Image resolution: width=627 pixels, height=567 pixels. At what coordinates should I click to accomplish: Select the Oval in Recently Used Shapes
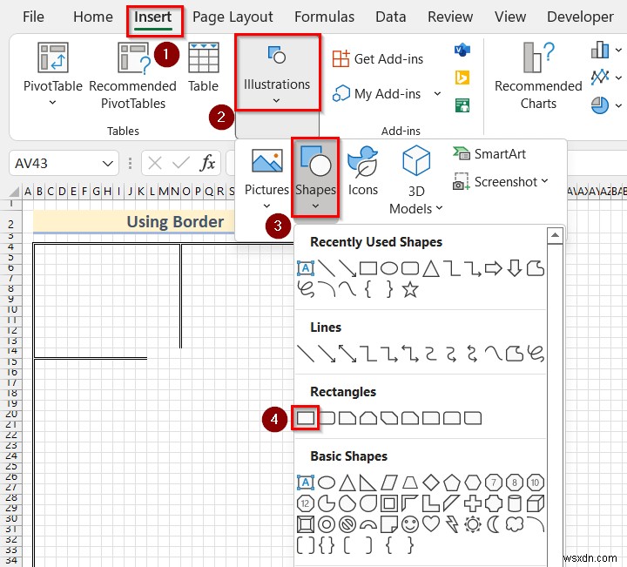(x=389, y=268)
